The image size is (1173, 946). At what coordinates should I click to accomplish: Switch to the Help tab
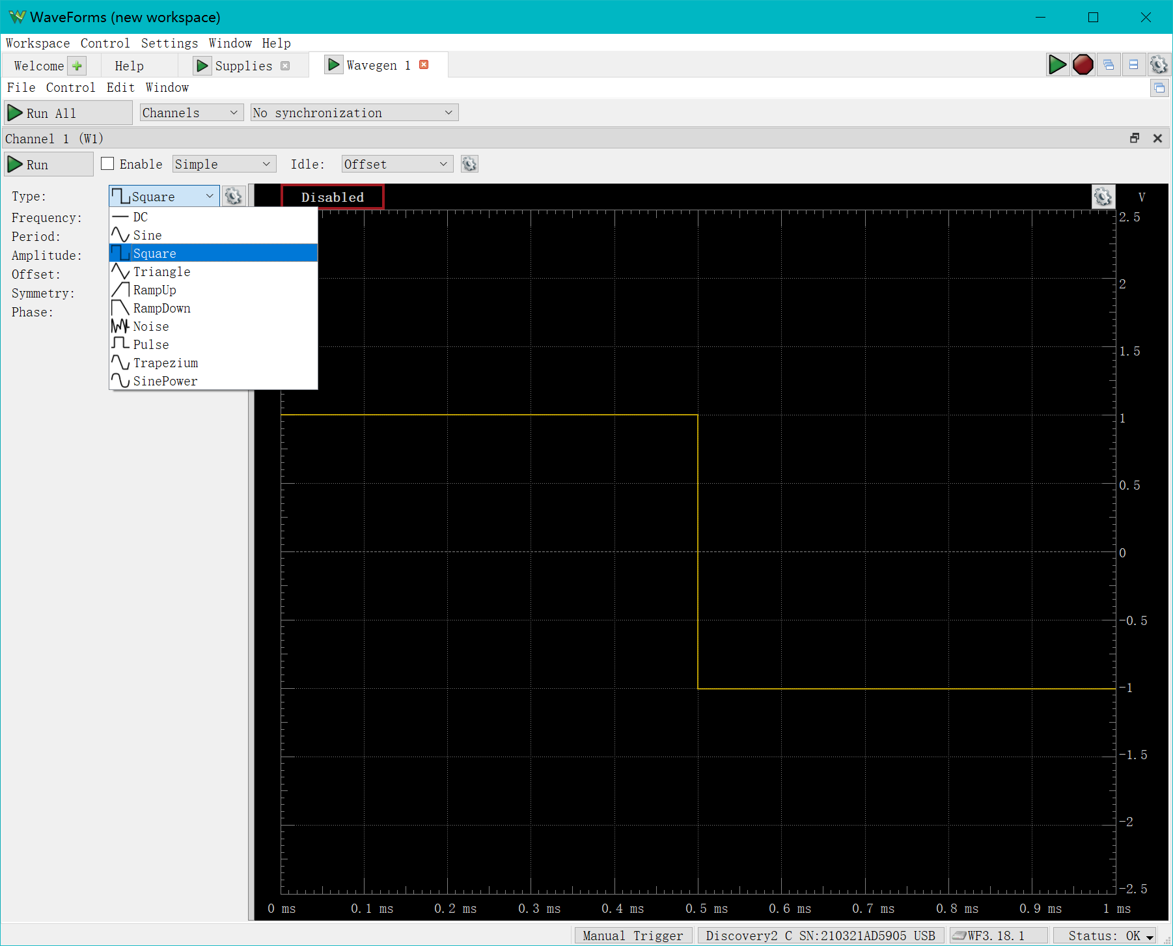130,66
